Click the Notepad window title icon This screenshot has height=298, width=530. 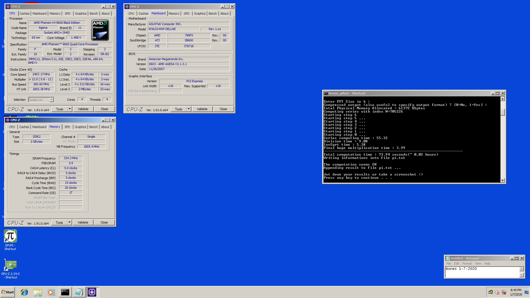coord(448,258)
